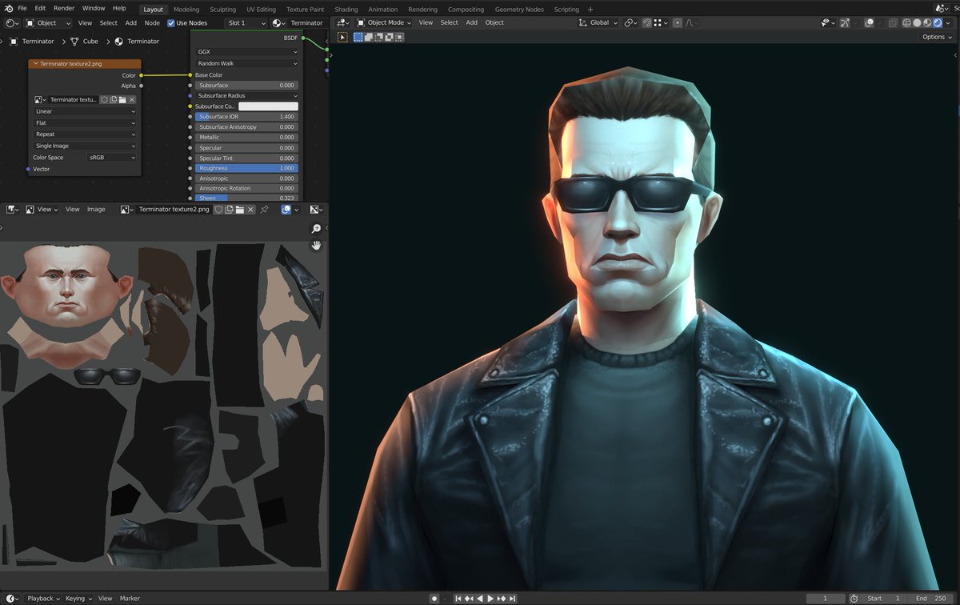Jump to the timeline end frame
The image size is (960, 605).
tap(512, 599)
